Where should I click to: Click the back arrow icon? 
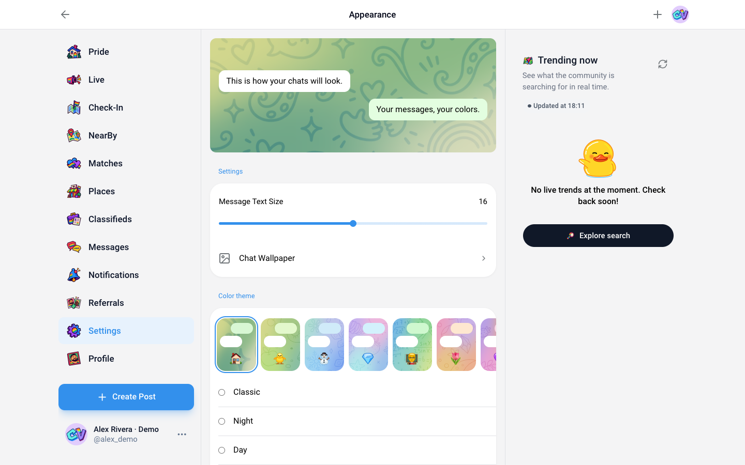[x=65, y=14]
